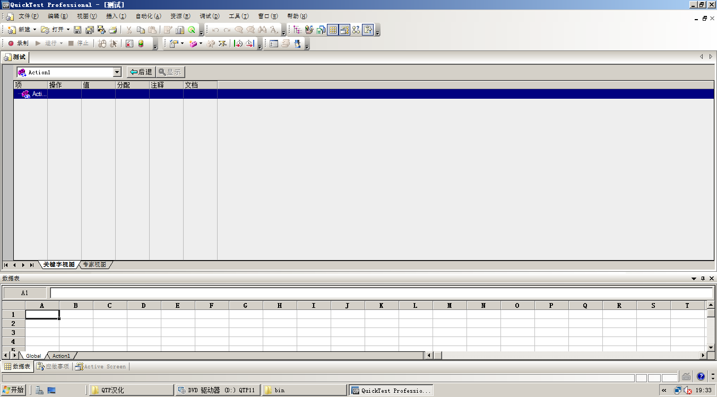Click the Undo arrow icon

(215, 30)
